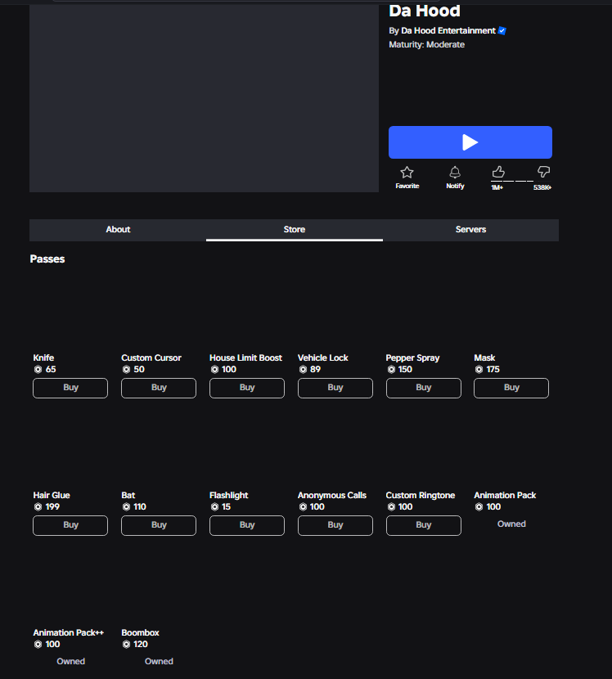The width and height of the screenshot is (612, 679).
Task: Click the Robux icon beside Custom Cursor price 50
Action: click(126, 370)
